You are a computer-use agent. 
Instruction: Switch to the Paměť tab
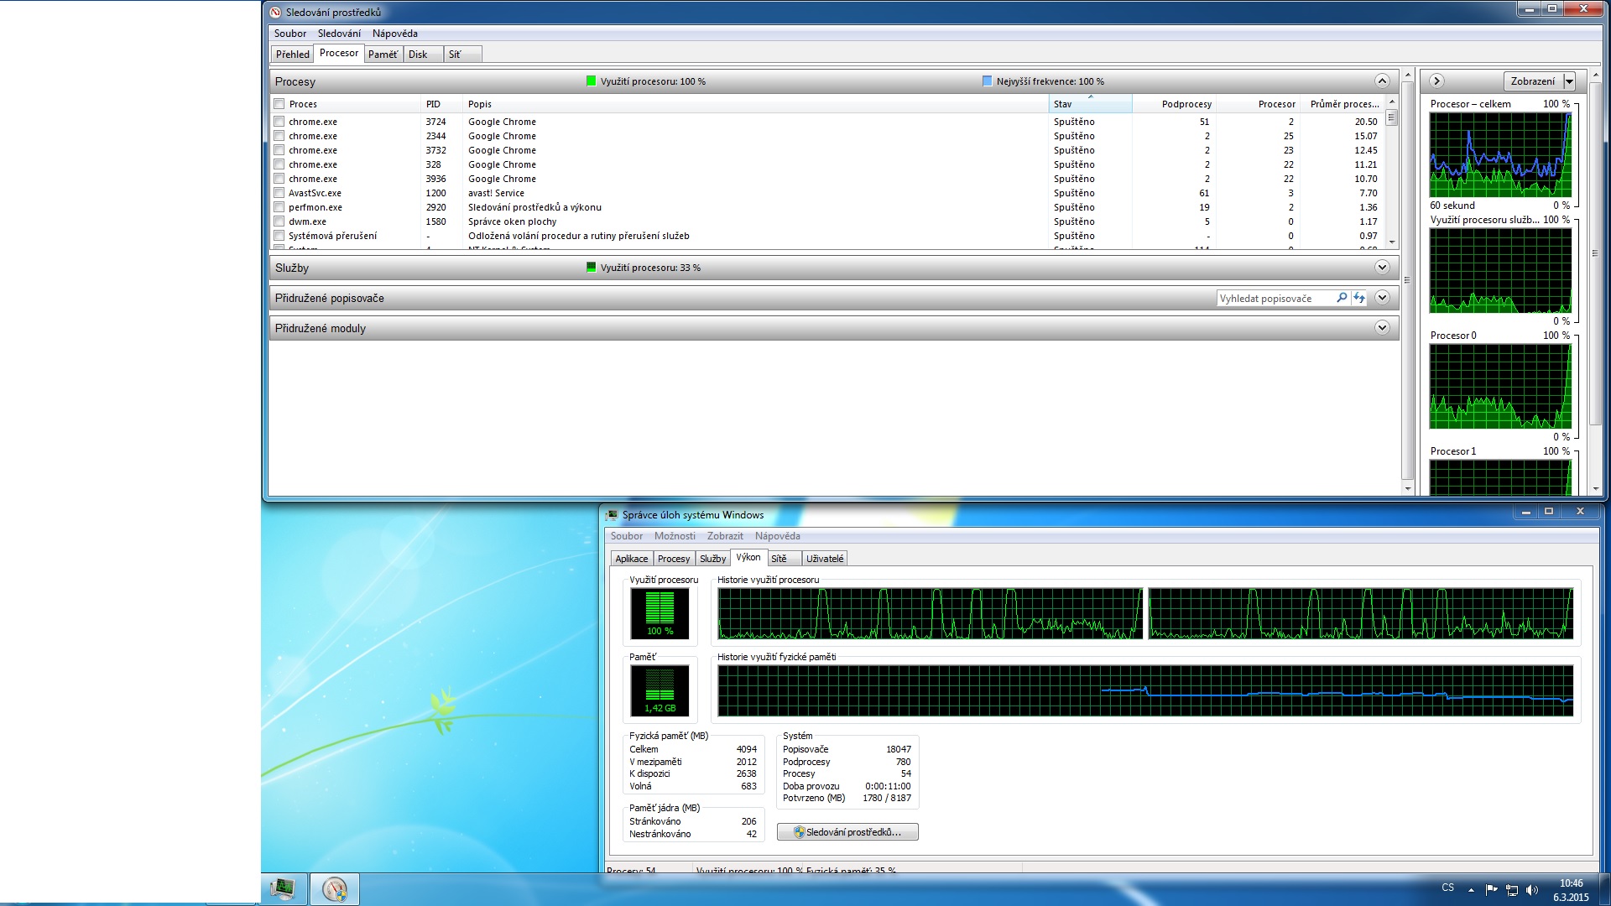tap(383, 55)
